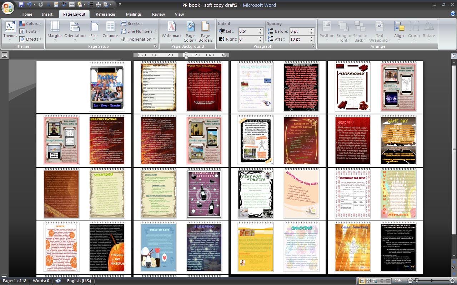Image resolution: width=457 pixels, height=285 pixels.
Task: Switch to Print Layout view
Action: click(x=362, y=281)
